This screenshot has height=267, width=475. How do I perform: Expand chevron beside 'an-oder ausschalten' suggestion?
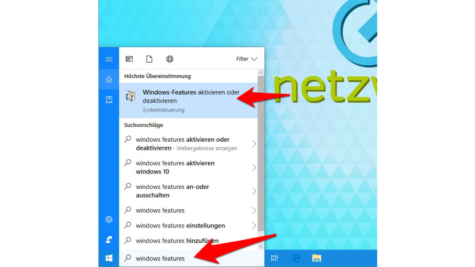point(254,191)
